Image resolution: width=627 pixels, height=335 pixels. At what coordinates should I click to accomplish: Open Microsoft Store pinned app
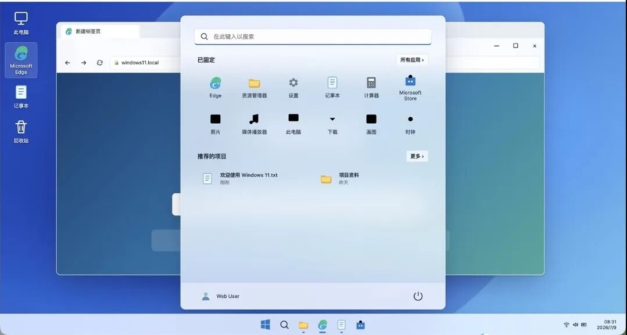[x=410, y=88]
